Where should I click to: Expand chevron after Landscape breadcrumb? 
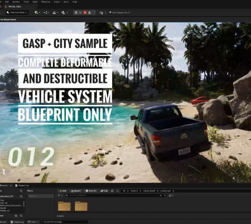click(173, 191)
